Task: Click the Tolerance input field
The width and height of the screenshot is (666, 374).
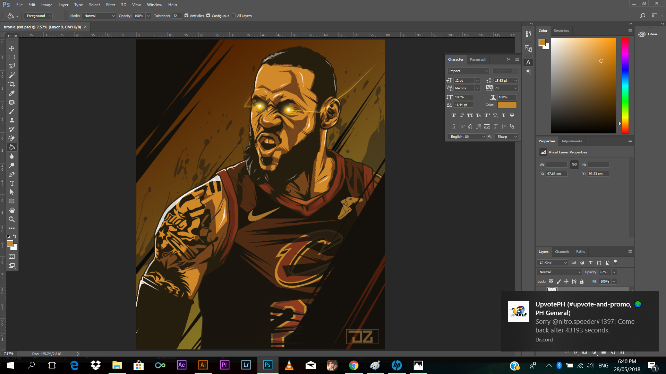Action: (x=177, y=16)
